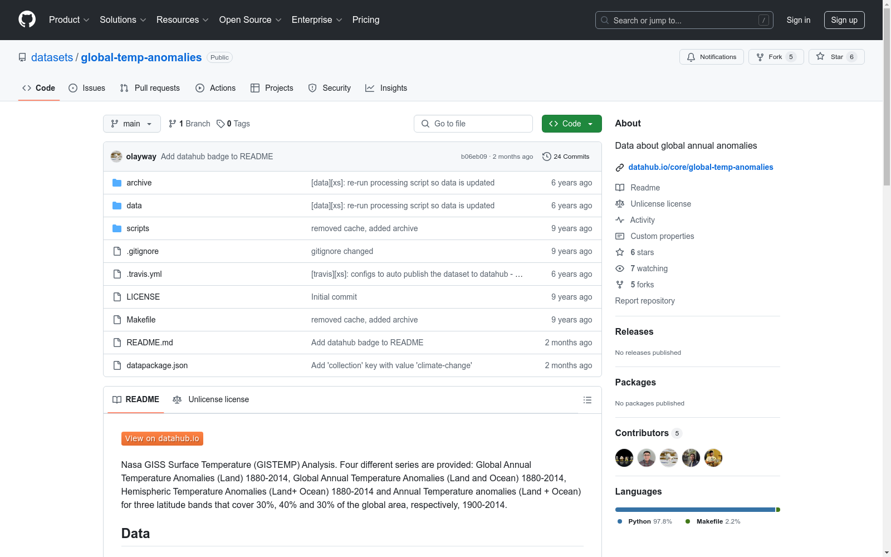
Task: Click the last contributor avatar
Action: (713, 458)
